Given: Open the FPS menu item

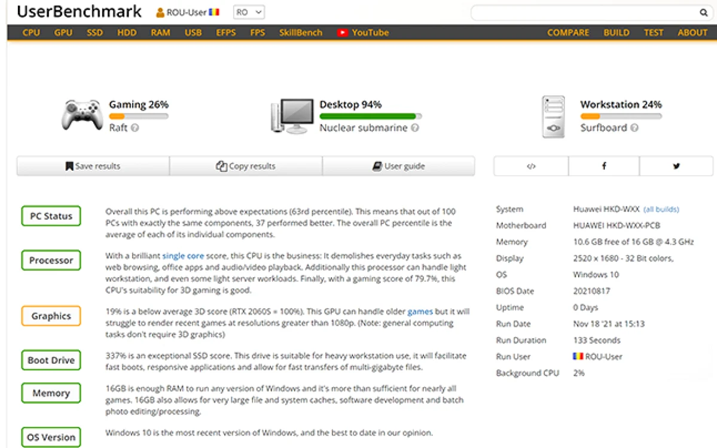Looking at the screenshot, I should pyautogui.click(x=258, y=32).
